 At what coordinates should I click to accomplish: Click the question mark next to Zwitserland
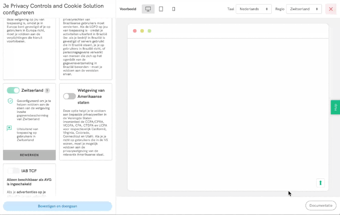click(x=47, y=91)
